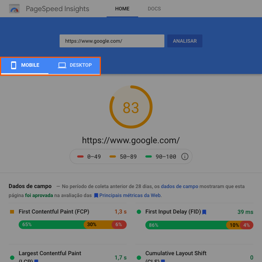
Task: Click the URL input field
Action: click(112, 41)
